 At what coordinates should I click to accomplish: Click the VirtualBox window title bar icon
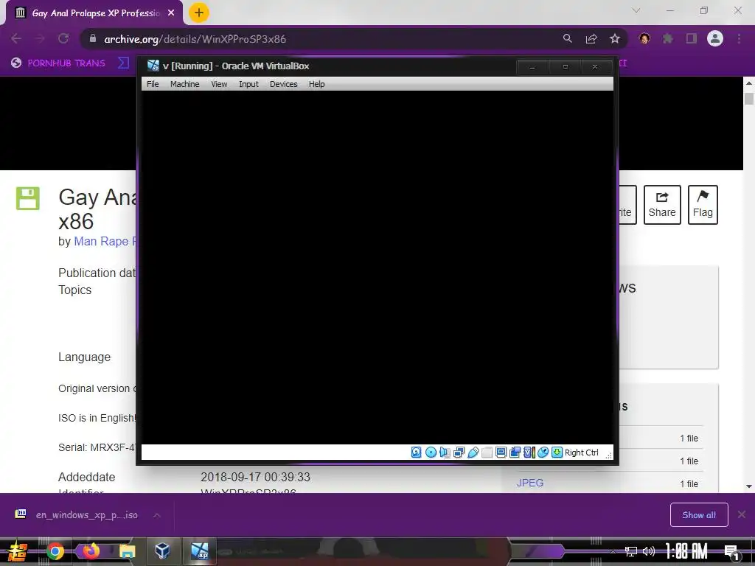153,66
